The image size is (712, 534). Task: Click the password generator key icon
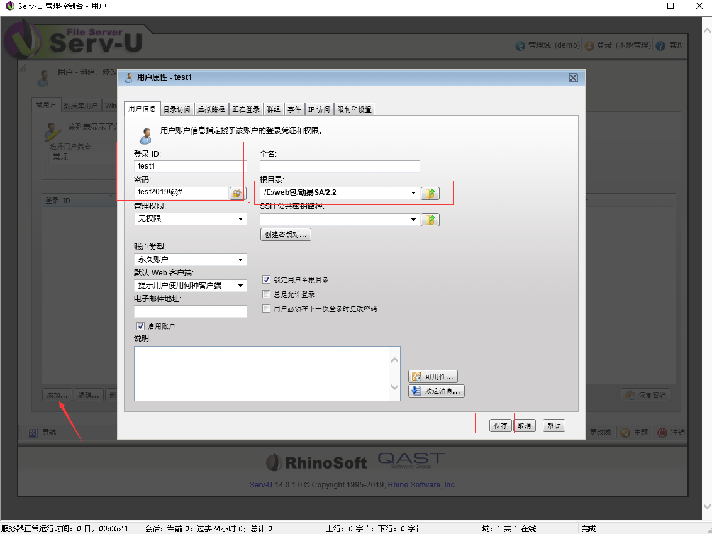point(237,193)
